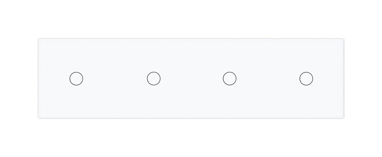Switch on the second touch sensor ring
The image size is (382, 157).
click(x=154, y=78)
